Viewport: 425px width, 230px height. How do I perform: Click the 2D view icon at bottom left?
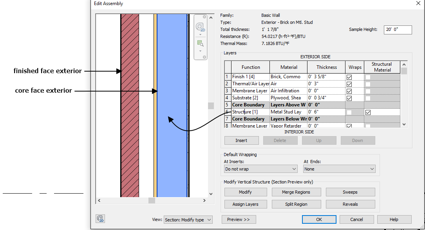tap(100, 219)
